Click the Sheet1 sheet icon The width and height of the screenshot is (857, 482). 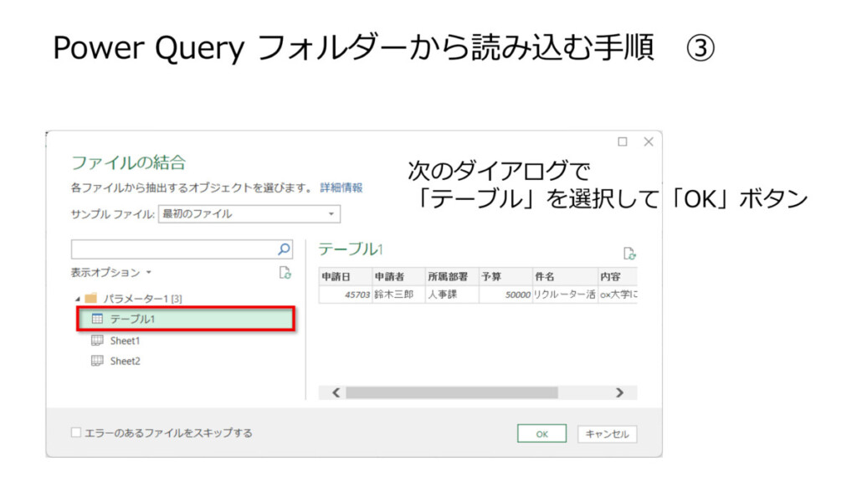pyautogui.click(x=97, y=341)
